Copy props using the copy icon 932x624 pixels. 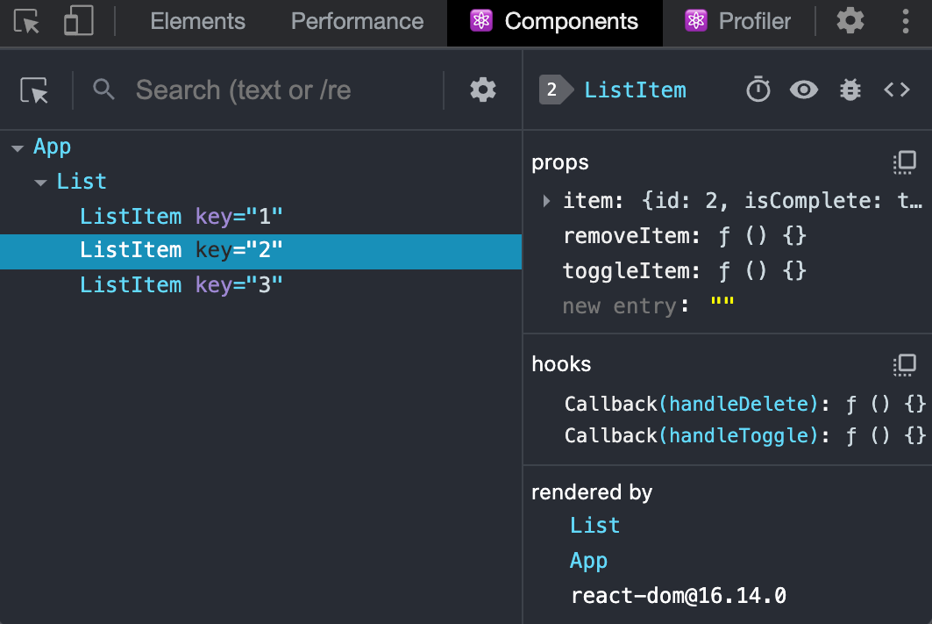coord(904,162)
